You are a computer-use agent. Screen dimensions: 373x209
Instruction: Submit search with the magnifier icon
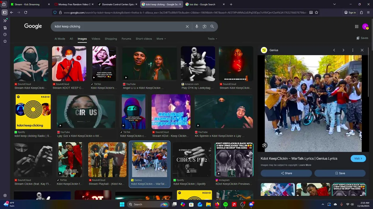pyautogui.click(x=212, y=26)
